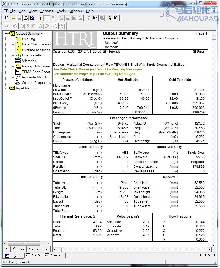Viewport: 220px width, 268px height.
Task: Click the Paste clipboard icon
Action: [102, 18]
